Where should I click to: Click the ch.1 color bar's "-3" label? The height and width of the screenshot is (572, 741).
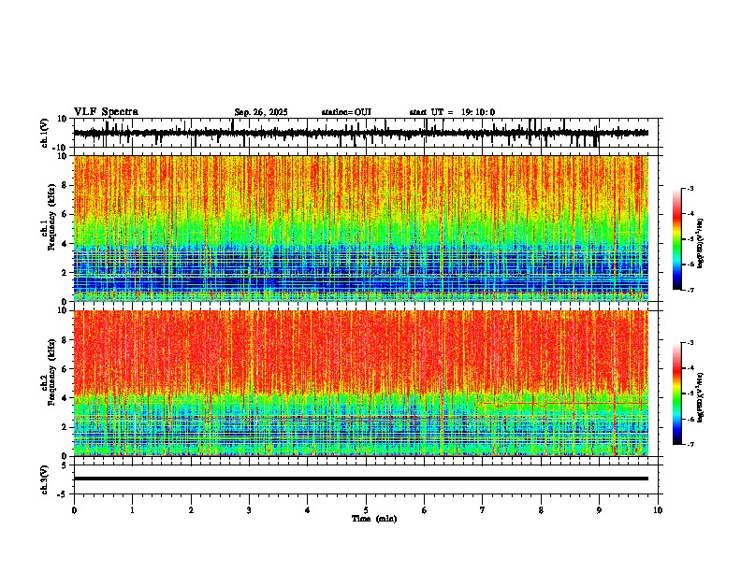[690, 188]
